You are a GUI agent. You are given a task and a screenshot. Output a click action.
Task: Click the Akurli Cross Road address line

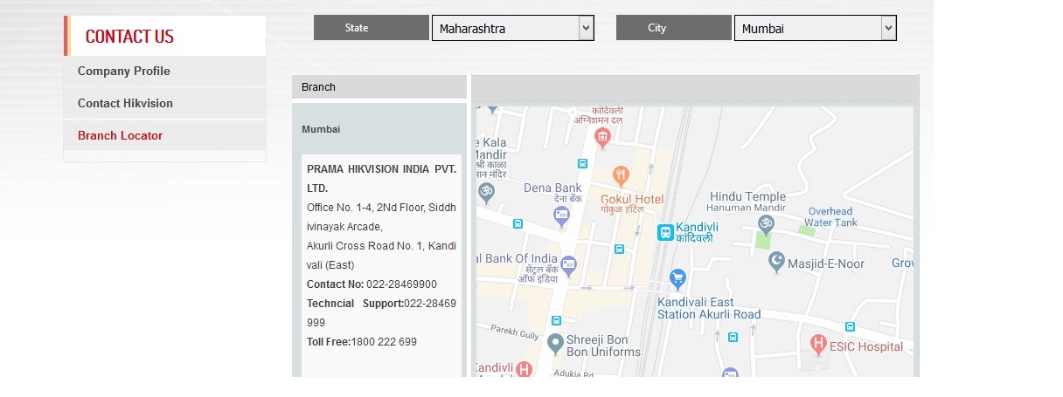coord(381,256)
